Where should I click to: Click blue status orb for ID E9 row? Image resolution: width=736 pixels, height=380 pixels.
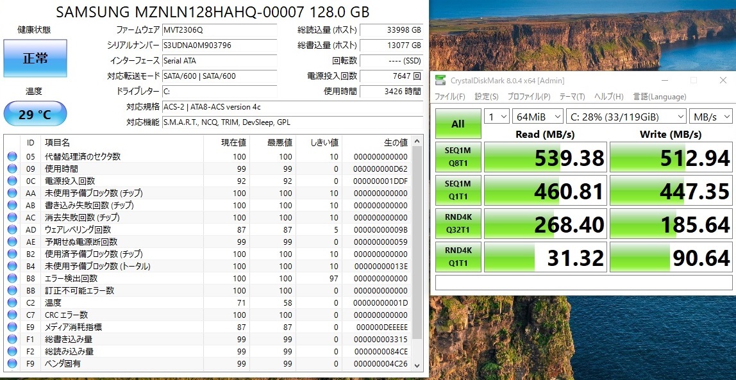12,327
